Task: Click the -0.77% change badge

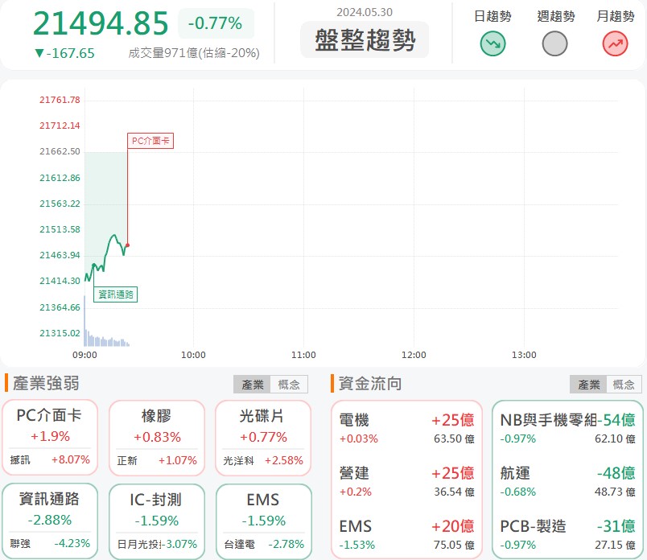Action: coord(216,23)
